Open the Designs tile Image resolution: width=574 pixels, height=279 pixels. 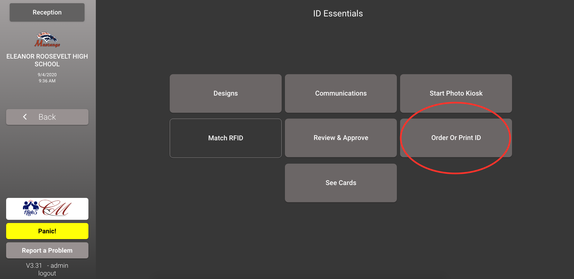click(x=226, y=93)
